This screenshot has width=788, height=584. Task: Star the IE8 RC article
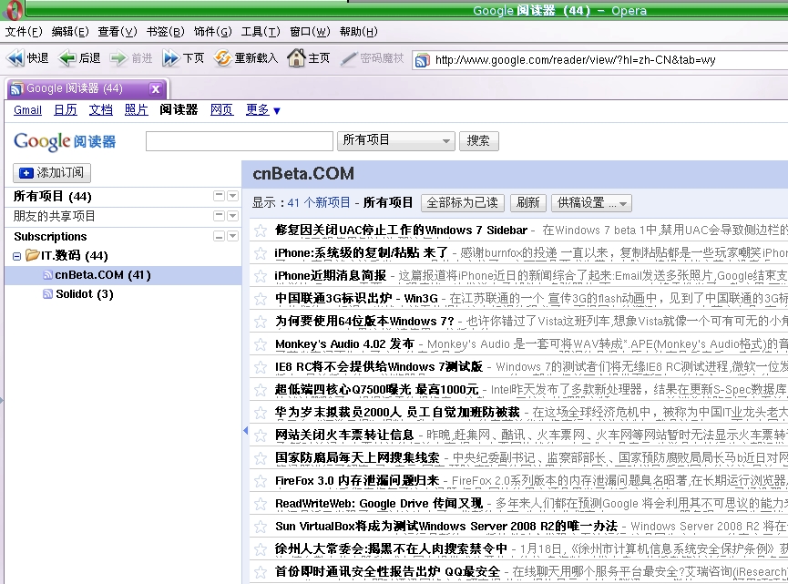(x=261, y=367)
